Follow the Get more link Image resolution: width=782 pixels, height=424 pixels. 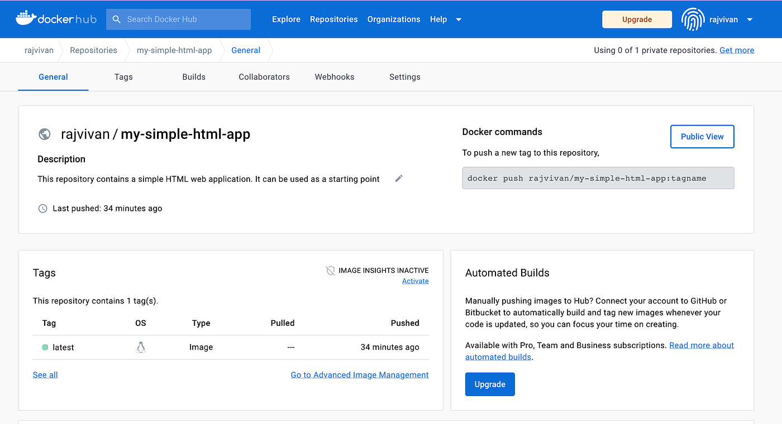(x=737, y=50)
